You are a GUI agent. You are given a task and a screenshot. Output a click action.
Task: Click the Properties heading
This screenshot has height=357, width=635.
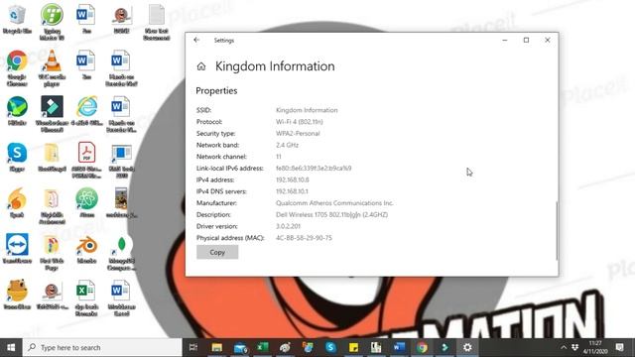(216, 90)
